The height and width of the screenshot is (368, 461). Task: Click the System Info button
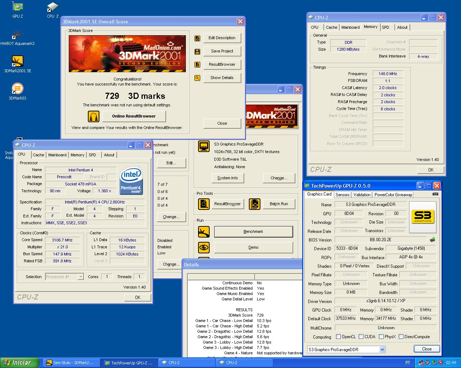(x=228, y=178)
